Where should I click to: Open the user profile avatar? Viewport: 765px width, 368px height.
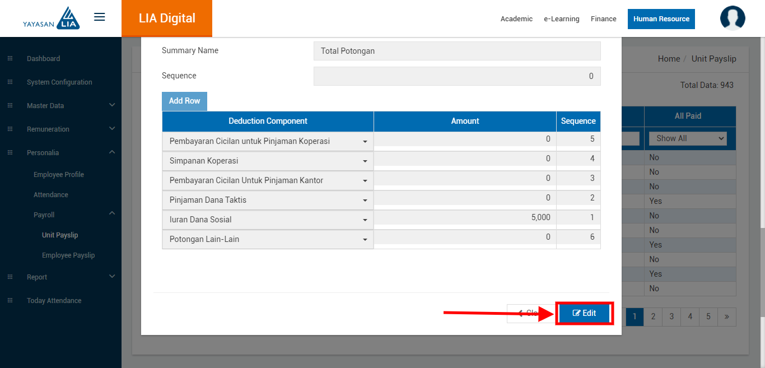(x=733, y=18)
